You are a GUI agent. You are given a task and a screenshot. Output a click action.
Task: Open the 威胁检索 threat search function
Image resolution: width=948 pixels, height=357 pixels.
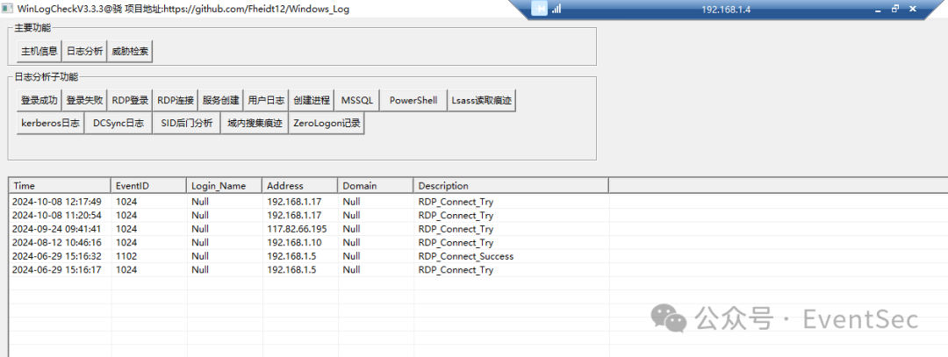tap(130, 52)
